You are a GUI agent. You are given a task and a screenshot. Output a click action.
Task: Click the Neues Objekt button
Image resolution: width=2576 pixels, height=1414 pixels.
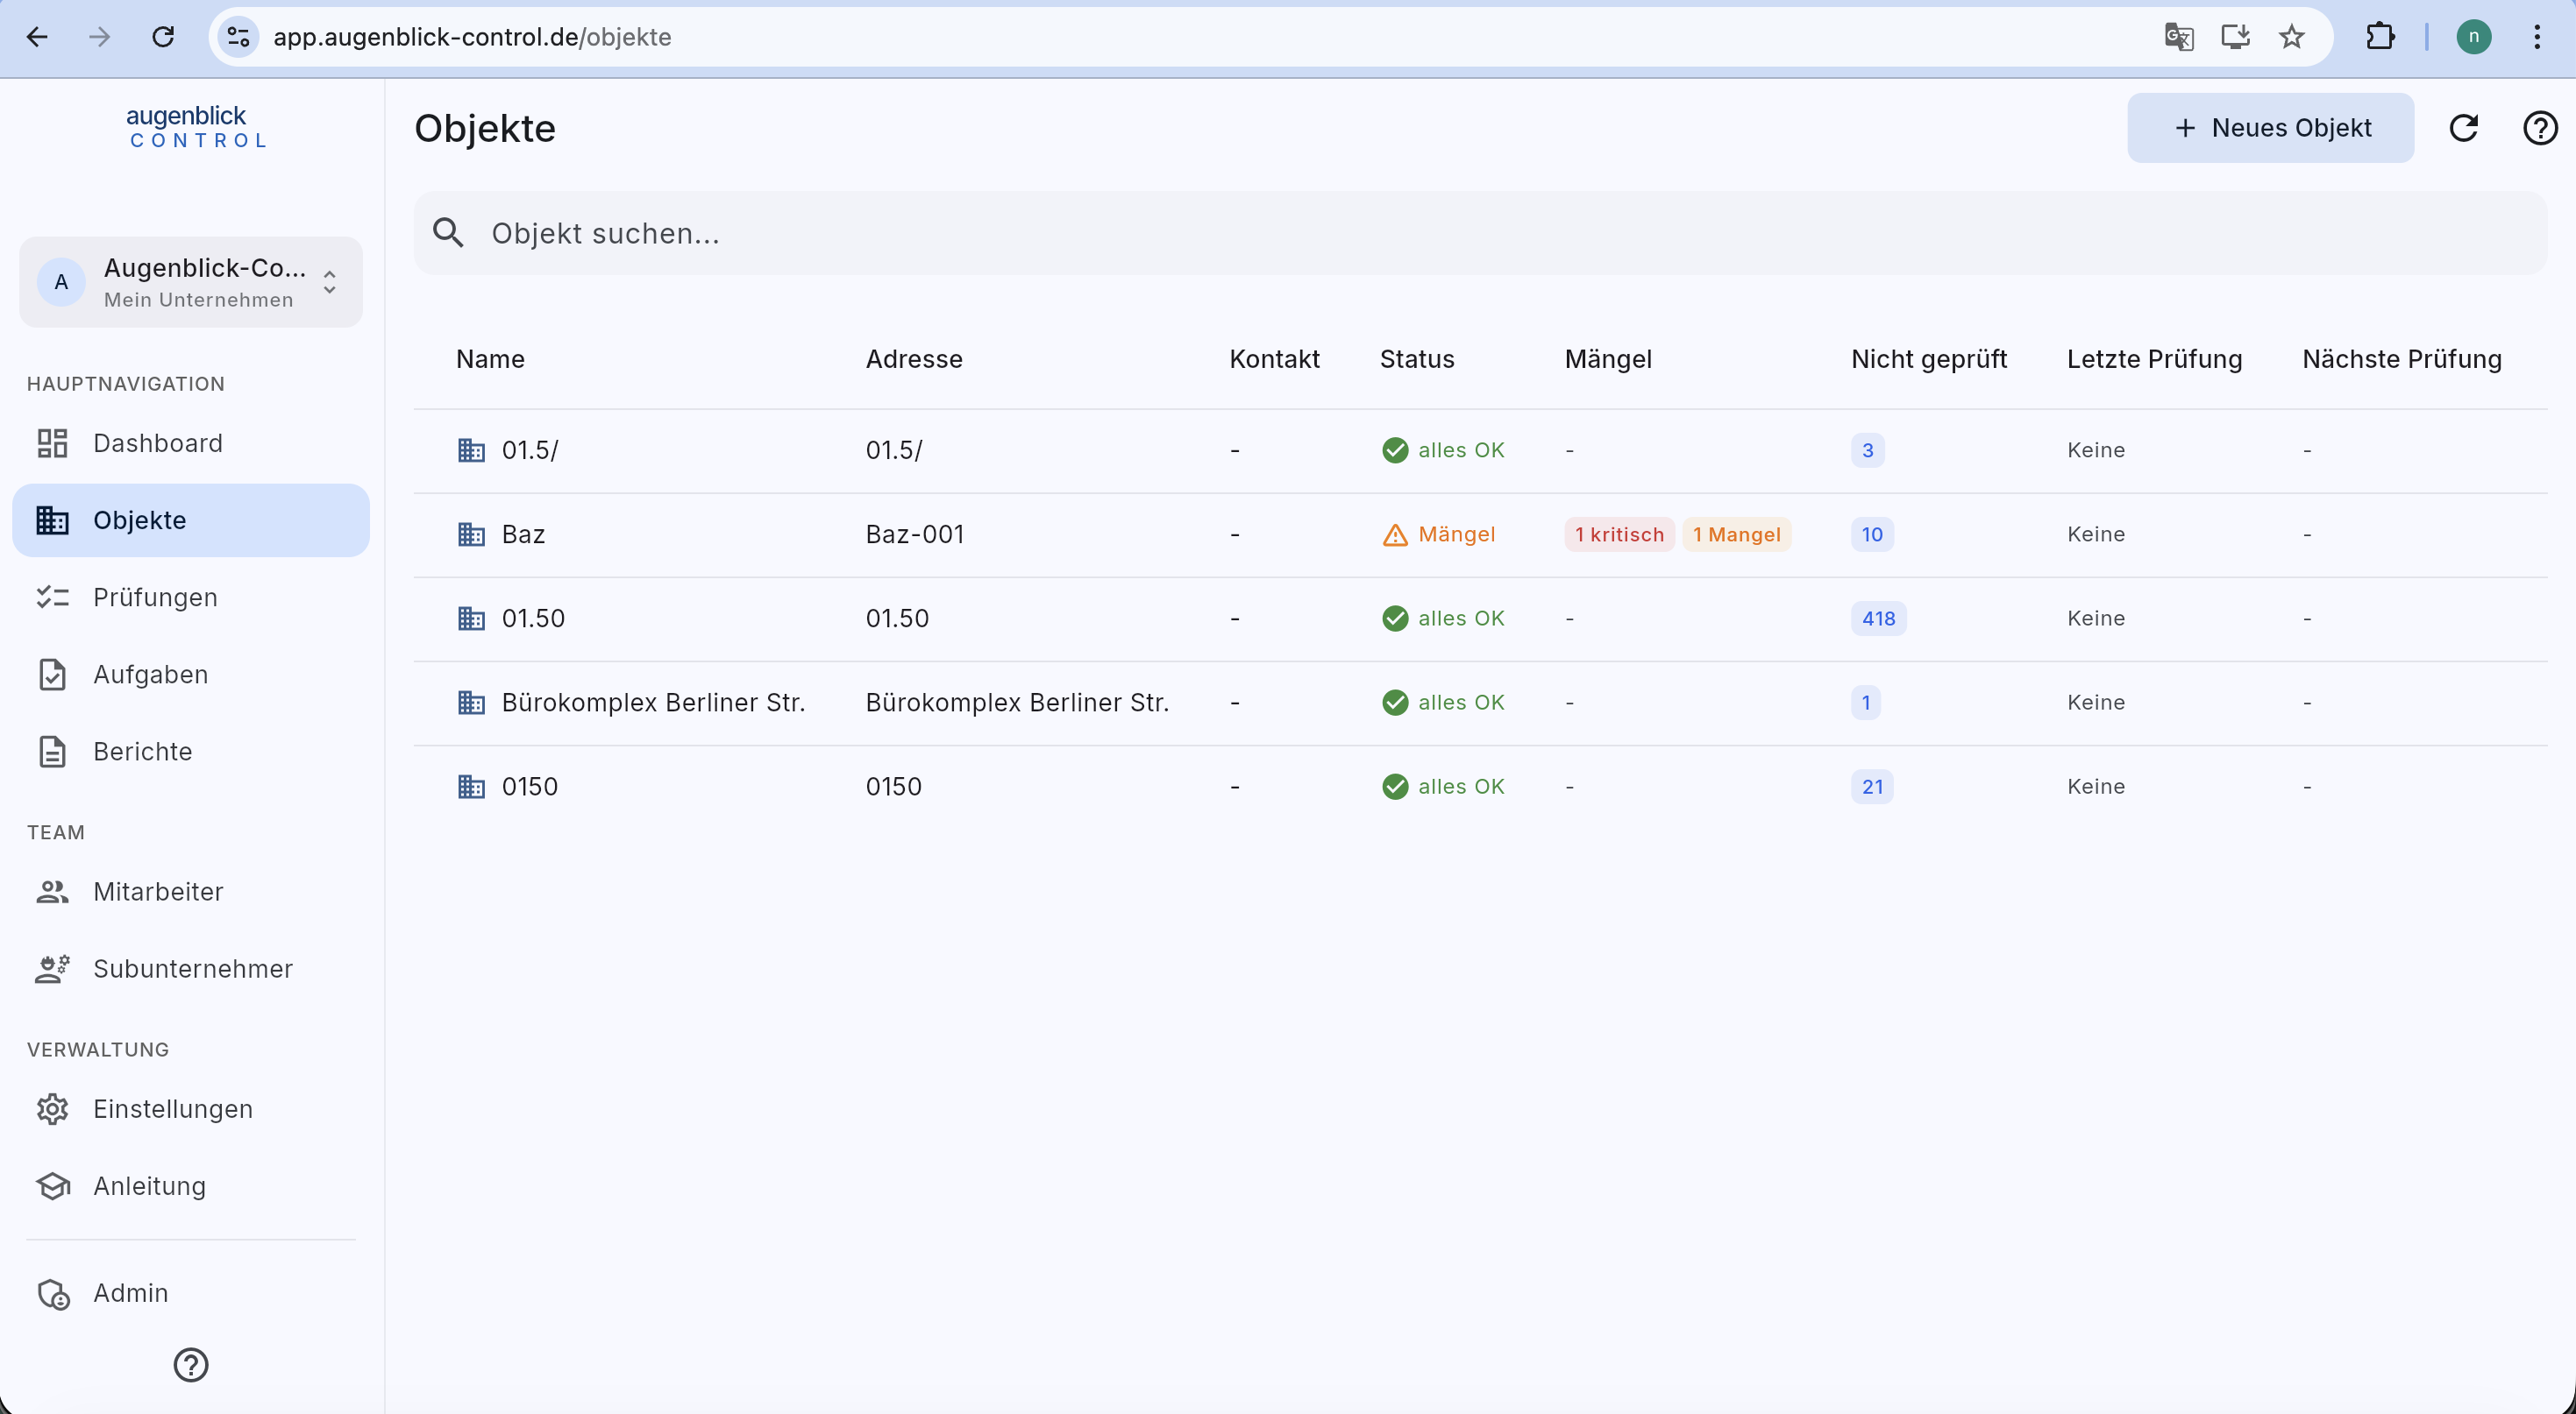pyautogui.click(x=2270, y=128)
